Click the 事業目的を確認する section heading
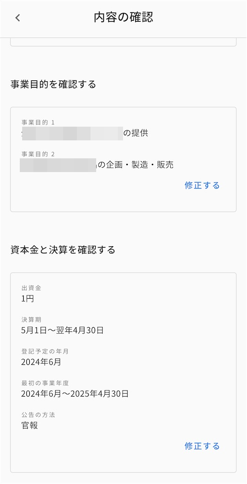This screenshot has height=484, width=247. [53, 84]
